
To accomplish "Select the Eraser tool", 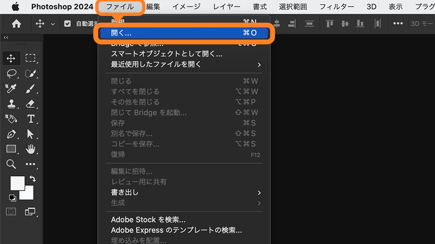I will [30, 104].
